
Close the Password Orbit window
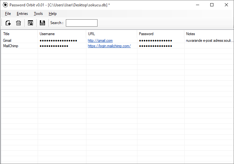[x=226, y=5]
